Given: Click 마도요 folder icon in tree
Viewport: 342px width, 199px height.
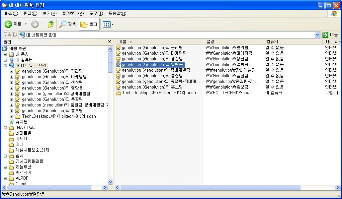Looking at the screenshot, I should click(x=11, y=139).
